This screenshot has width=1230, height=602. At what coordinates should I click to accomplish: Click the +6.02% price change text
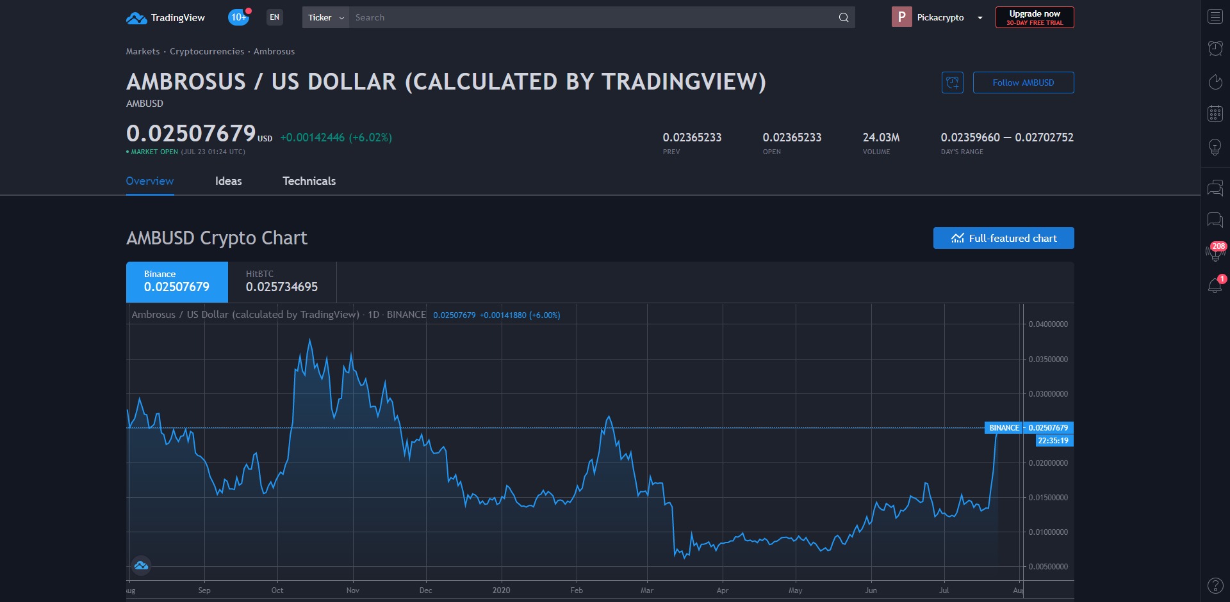[x=370, y=138]
